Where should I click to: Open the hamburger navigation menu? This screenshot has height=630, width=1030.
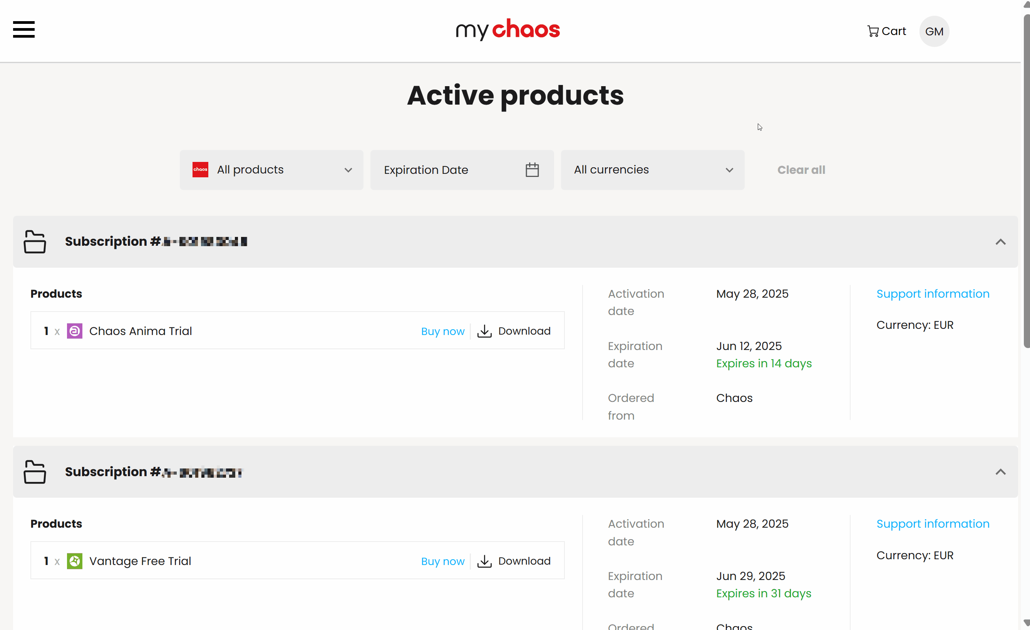23,29
